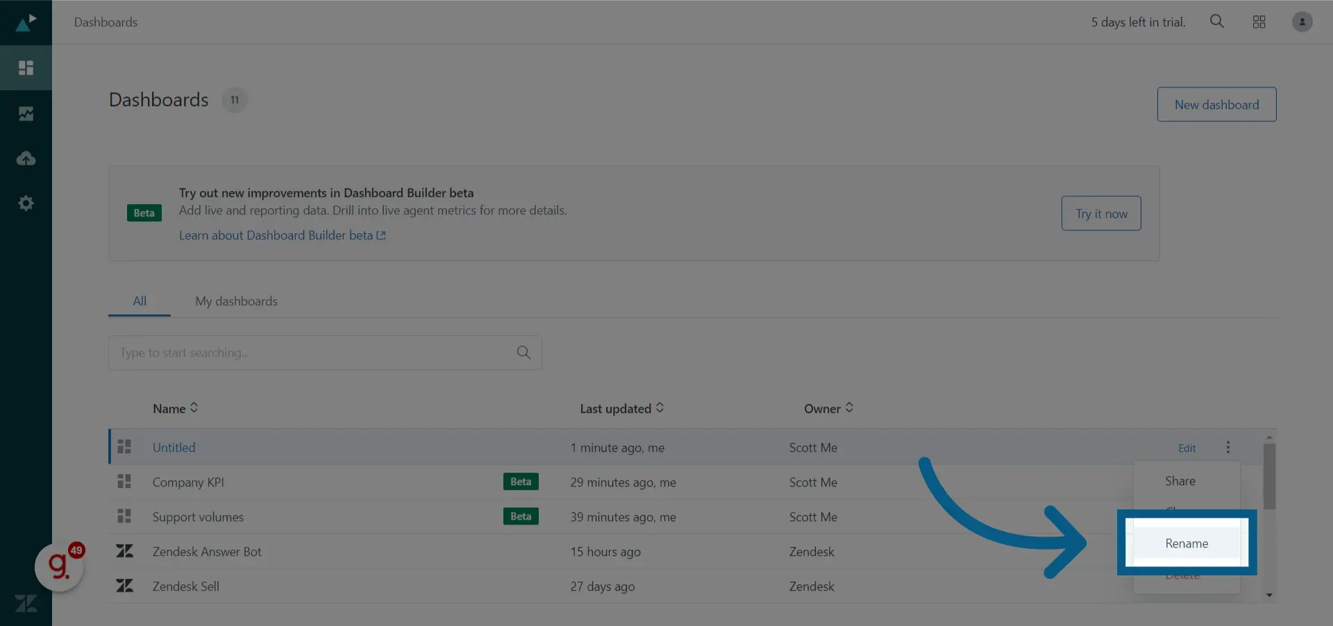Click the dashboard icon beside Company KPI
This screenshot has width=1333, height=626.
124,481
